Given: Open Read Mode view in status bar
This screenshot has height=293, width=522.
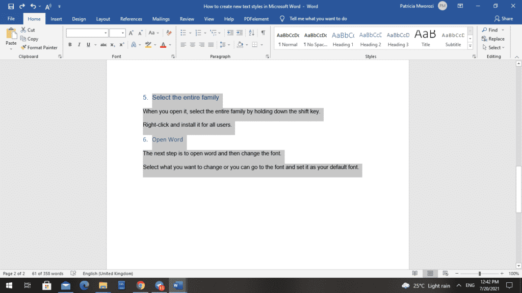Looking at the screenshot, I should 415,273.
